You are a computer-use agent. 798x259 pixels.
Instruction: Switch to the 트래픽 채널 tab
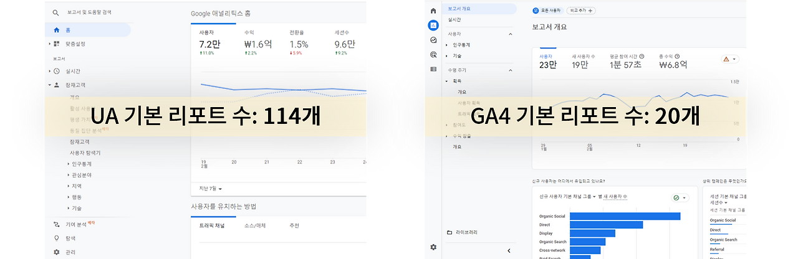tap(212, 225)
